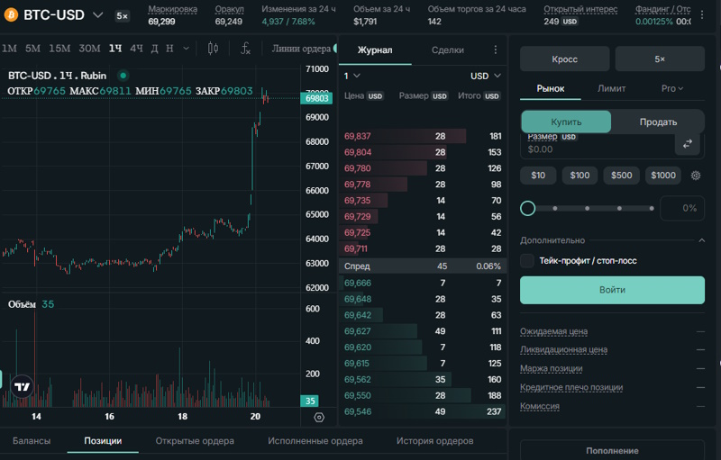Toggle the Линии ордера switch

point(334,49)
